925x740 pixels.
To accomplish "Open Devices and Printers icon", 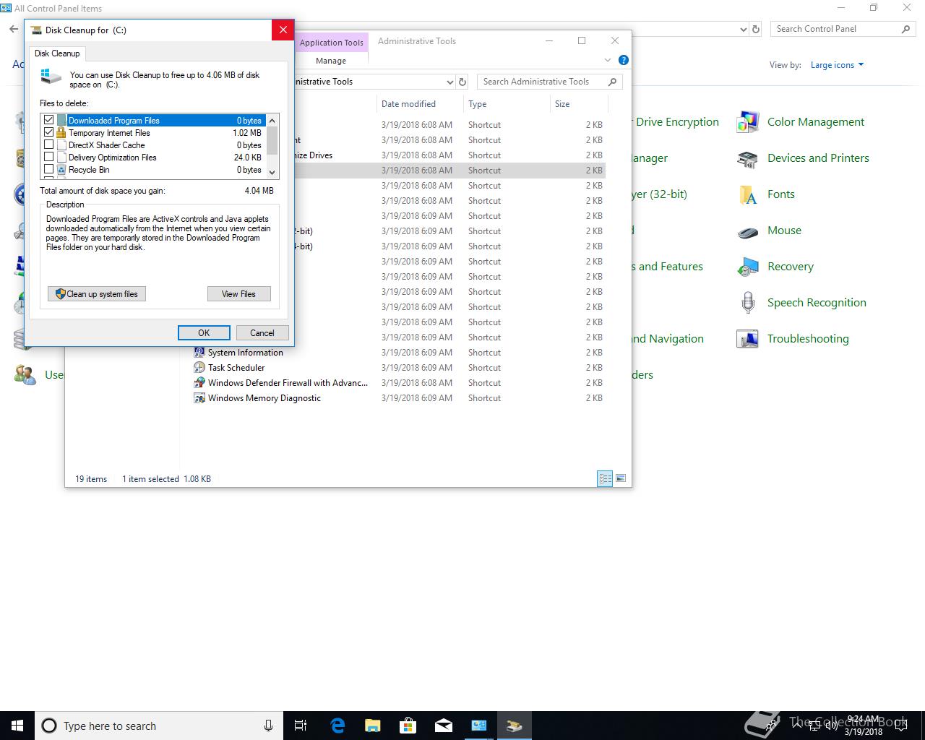I will point(747,158).
